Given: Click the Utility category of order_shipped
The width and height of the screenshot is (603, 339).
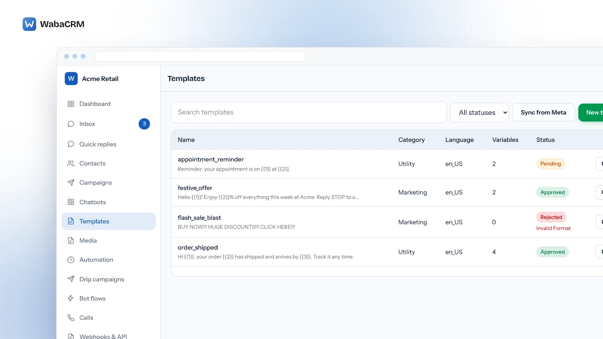Looking at the screenshot, I should tap(407, 252).
